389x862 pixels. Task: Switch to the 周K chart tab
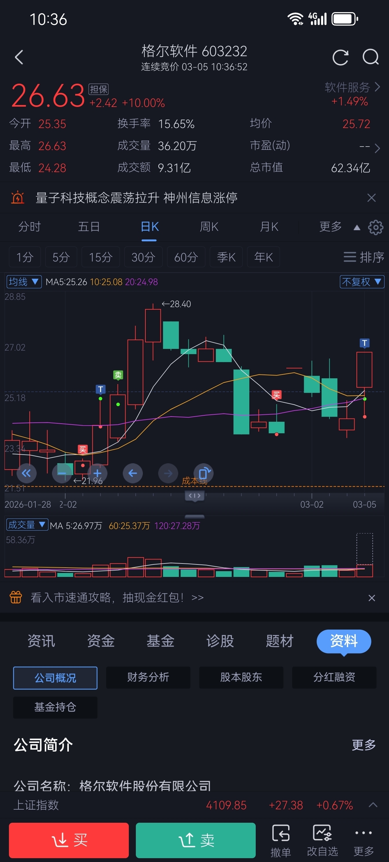click(209, 227)
